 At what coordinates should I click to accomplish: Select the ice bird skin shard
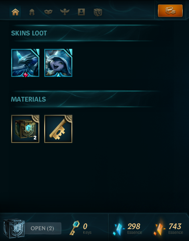click(x=25, y=63)
